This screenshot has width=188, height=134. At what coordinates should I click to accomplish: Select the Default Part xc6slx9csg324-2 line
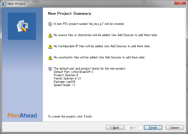click(73, 72)
